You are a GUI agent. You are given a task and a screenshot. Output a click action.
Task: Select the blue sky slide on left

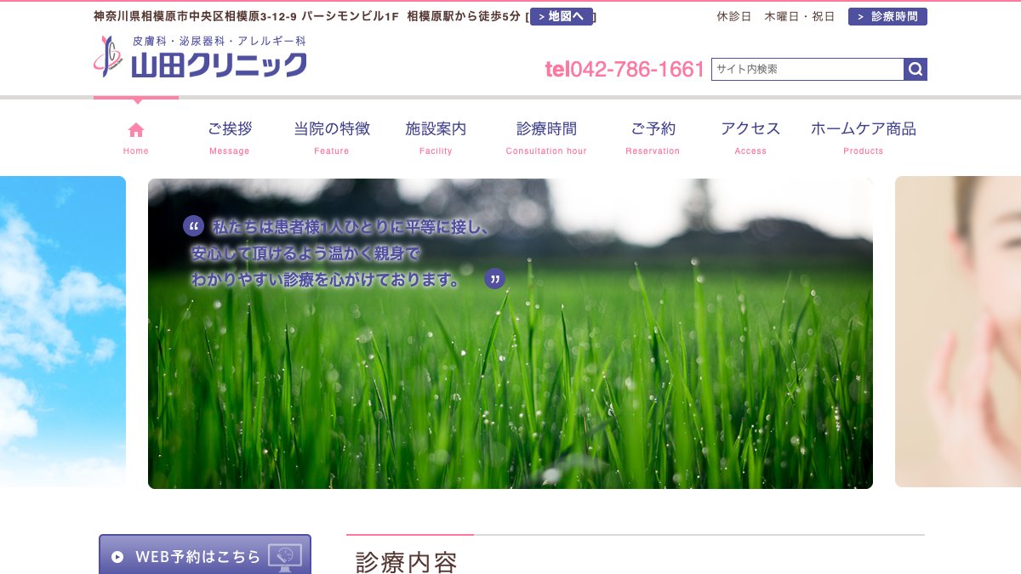pos(63,332)
